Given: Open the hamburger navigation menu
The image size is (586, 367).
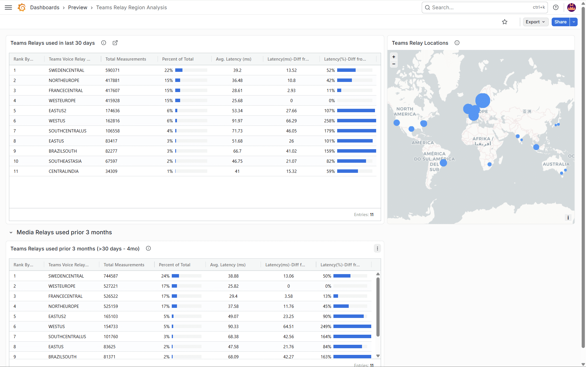Looking at the screenshot, I should pyautogui.click(x=8, y=8).
